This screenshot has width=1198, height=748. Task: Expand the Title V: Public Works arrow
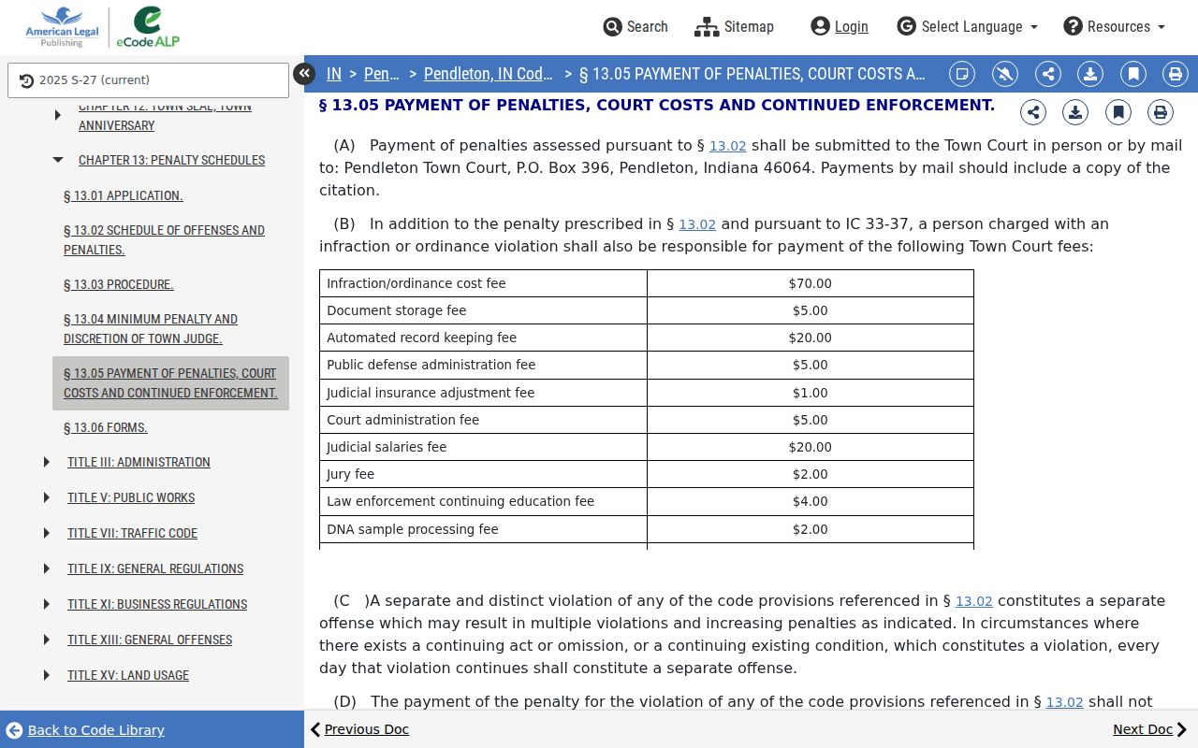click(47, 497)
